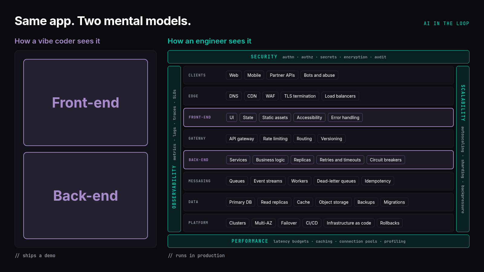Select the Idempotency chip
Image resolution: width=484 pixels, height=272 pixels.
tap(378, 181)
